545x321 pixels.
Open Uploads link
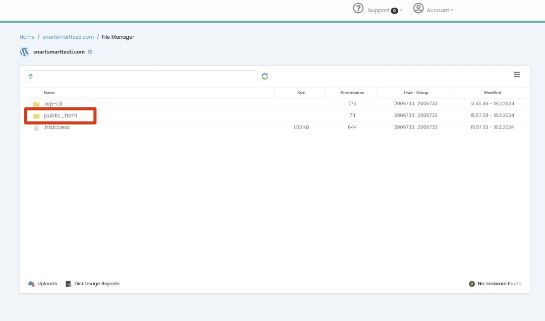coord(47,284)
